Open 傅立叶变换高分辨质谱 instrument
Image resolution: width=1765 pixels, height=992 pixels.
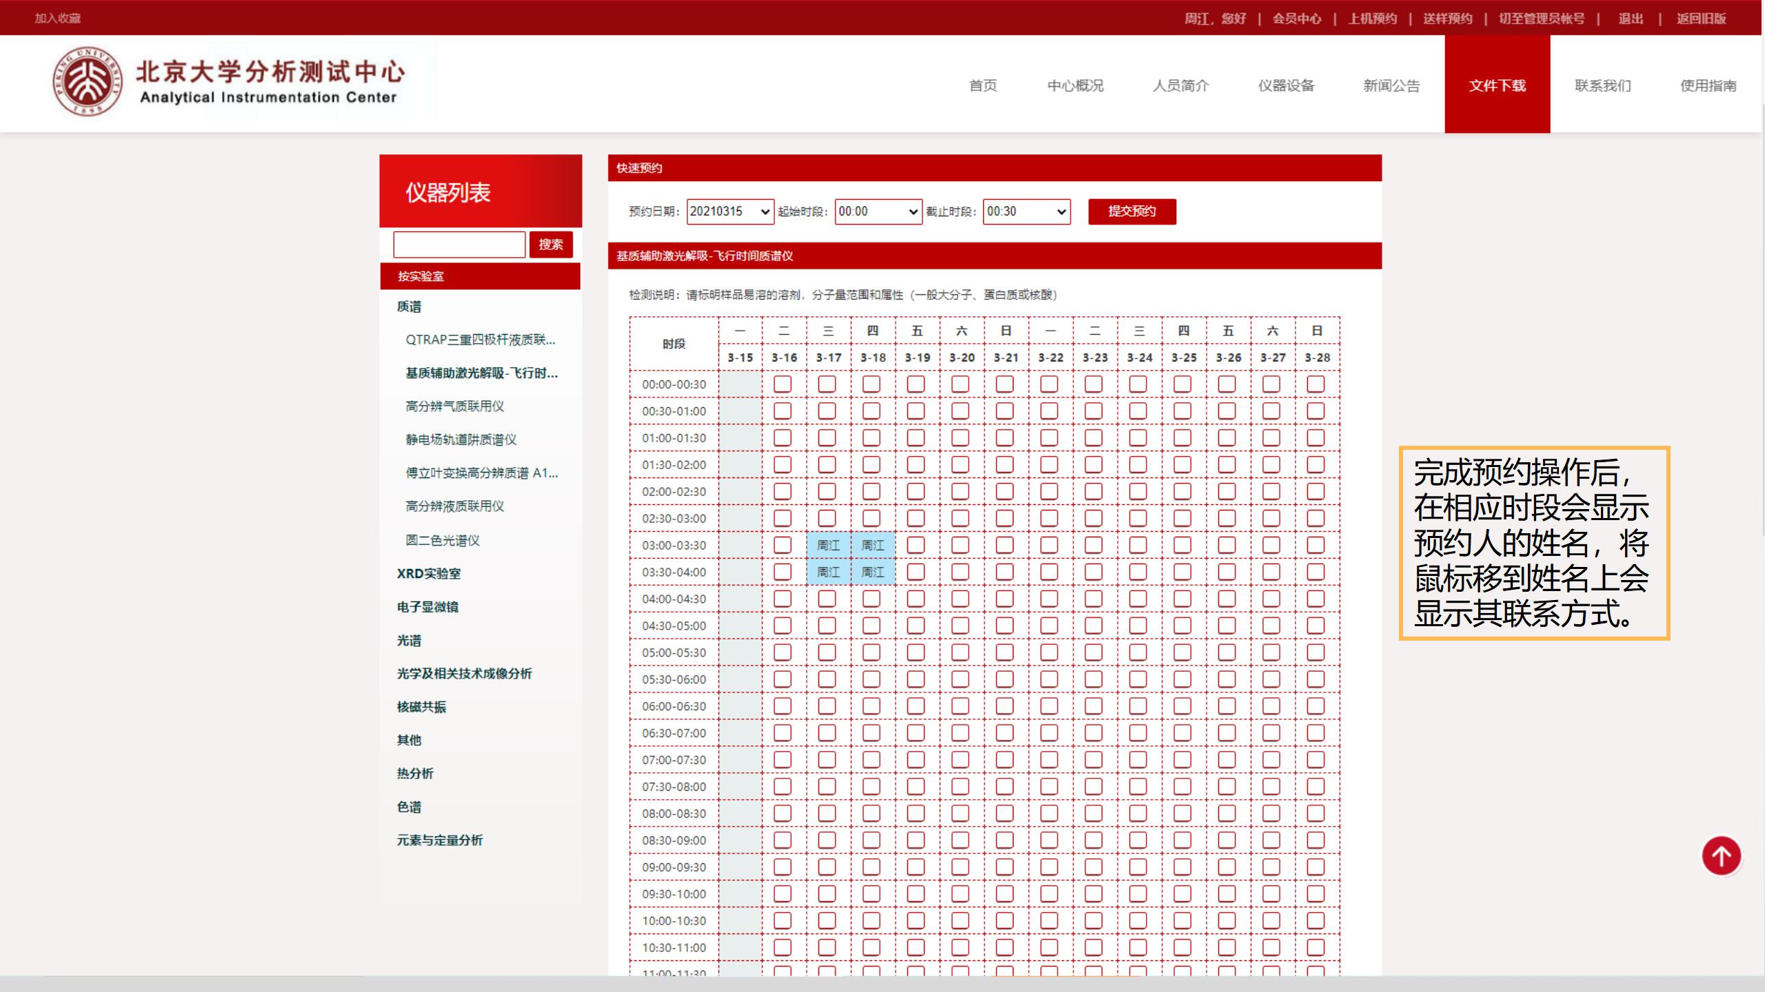(482, 473)
